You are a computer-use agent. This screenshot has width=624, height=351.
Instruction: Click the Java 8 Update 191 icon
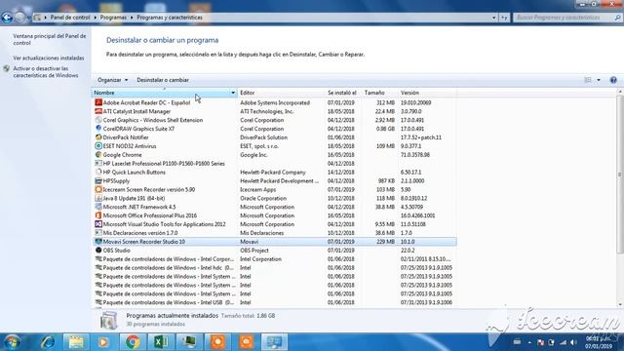click(98, 198)
